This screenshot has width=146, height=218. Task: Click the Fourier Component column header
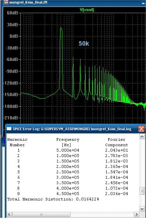click(117, 142)
